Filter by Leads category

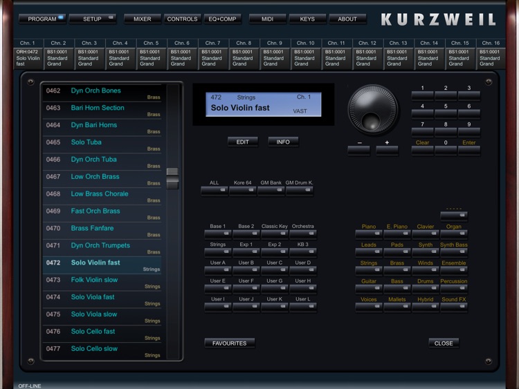pyautogui.click(x=369, y=252)
